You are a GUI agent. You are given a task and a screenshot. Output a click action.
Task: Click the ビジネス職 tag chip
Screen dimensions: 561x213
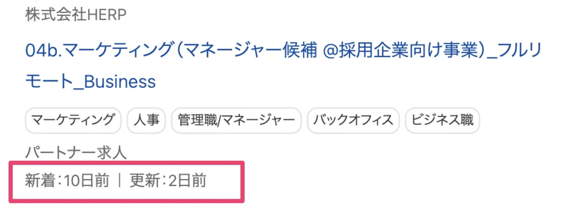(x=442, y=120)
